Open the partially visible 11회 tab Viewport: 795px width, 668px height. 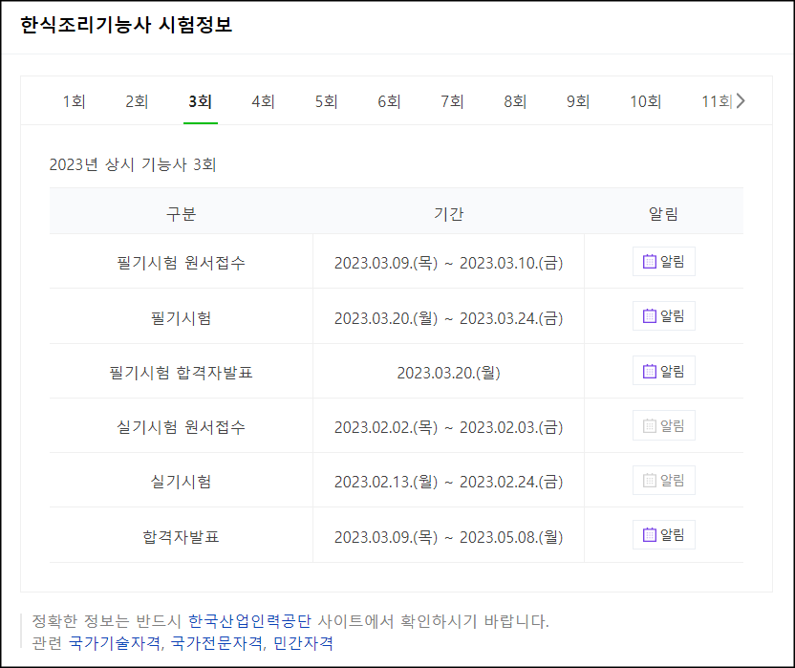click(x=716, y=101)
